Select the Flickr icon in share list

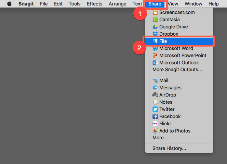155,124
